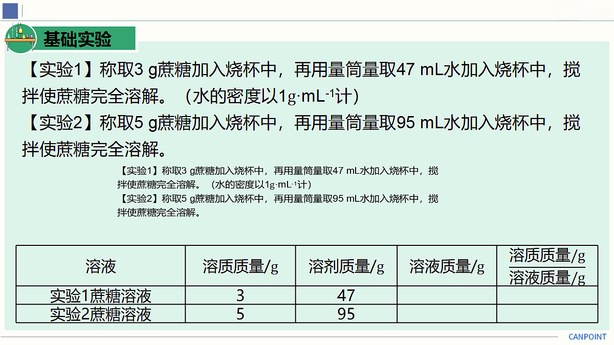614x345 pixels.
Task: Select the large 【实验2】 paragraph text
Action: click(x=301, y=136)
